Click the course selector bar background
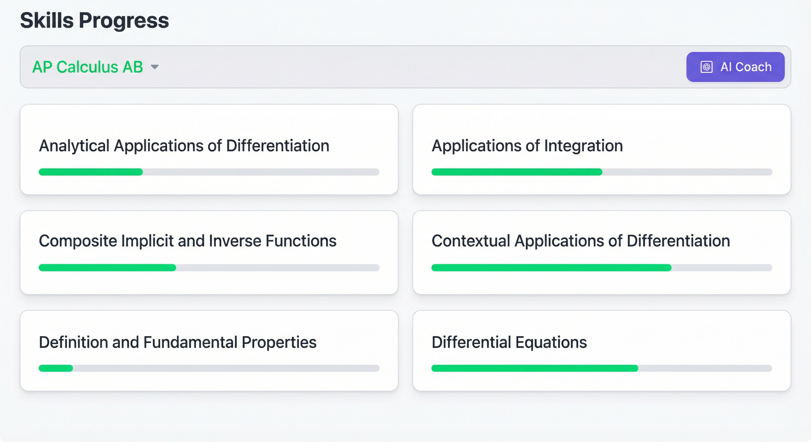Image resolution: width=811 pixels, height=442 pixels. click(x=409, y=67)
